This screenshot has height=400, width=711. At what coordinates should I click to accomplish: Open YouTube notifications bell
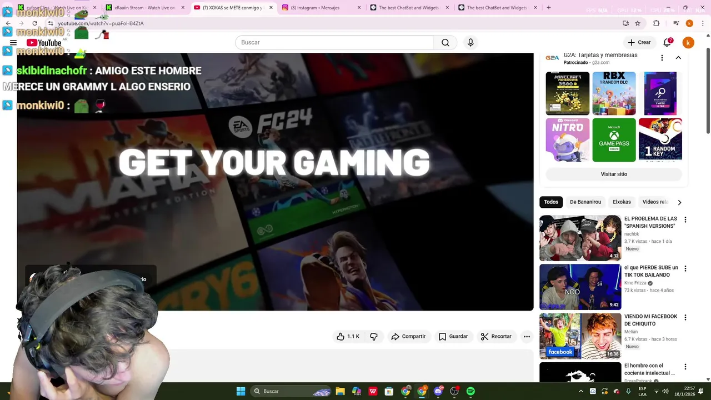(x=667, y=43)
